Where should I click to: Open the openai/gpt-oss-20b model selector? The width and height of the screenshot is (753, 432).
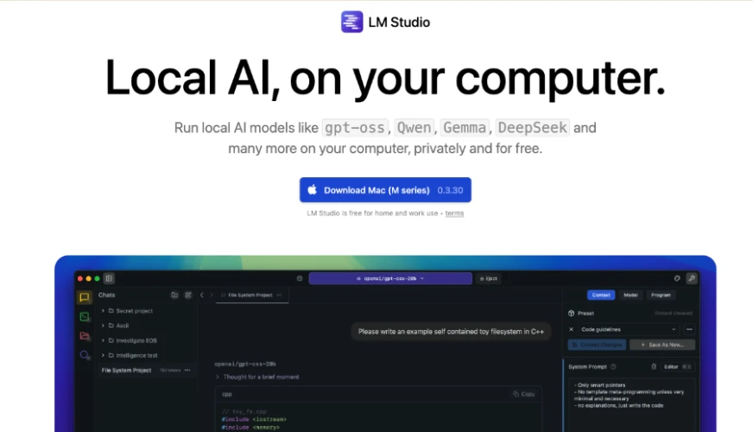(x=390, y=278)
